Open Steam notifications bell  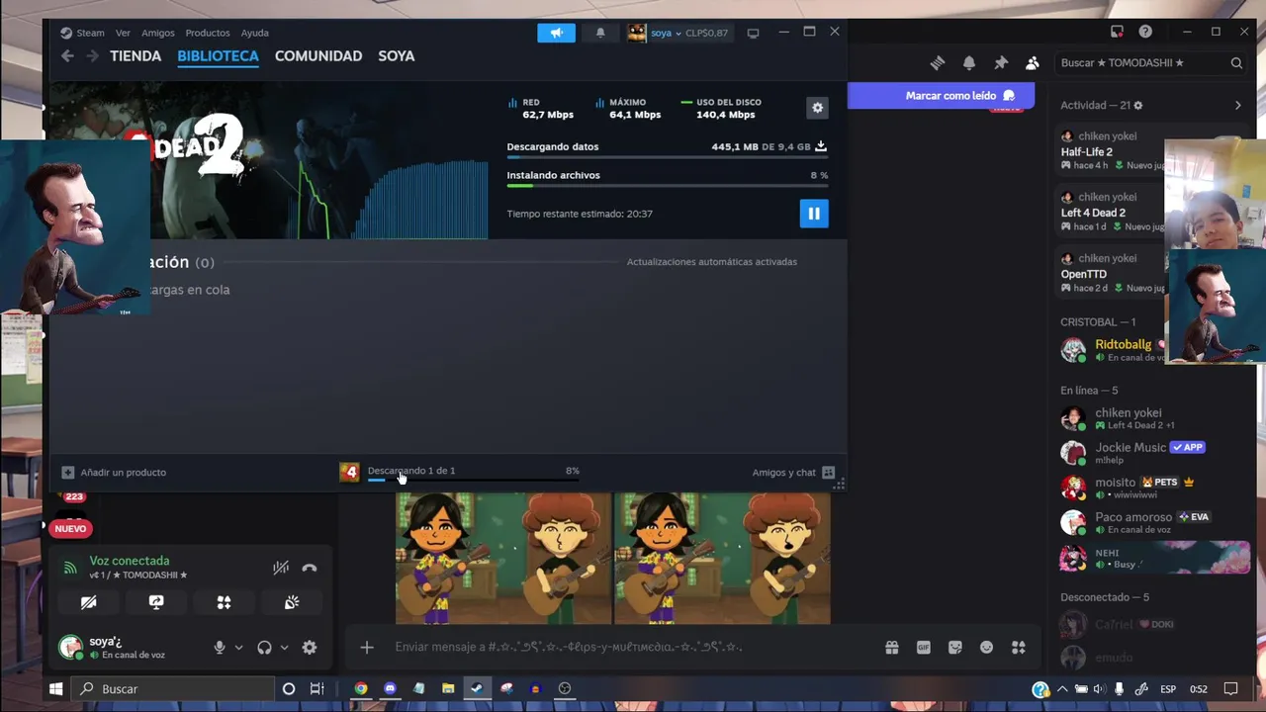click(x=600, y=33)
